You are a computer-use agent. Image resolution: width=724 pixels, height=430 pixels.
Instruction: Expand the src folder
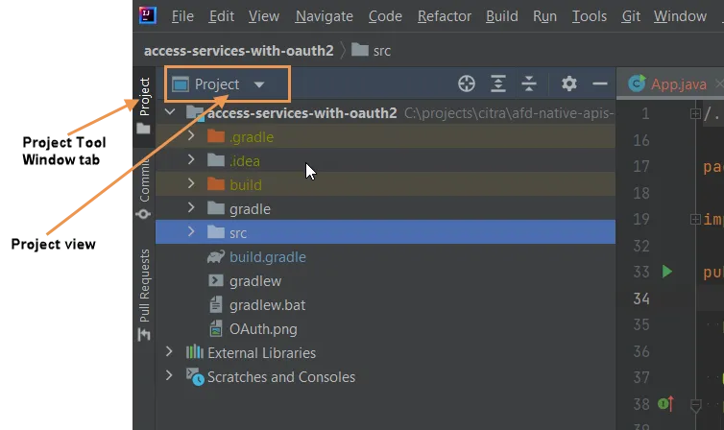pos(191,231)
